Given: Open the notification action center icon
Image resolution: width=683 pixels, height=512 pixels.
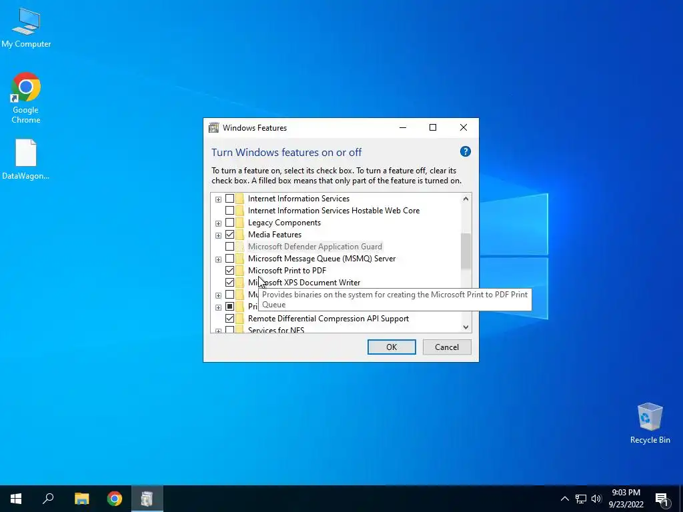Looking at the screenshot, I should tap(662, 499).
